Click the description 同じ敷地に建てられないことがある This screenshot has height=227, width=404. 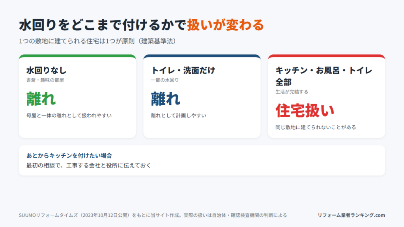tap(316, 127)
